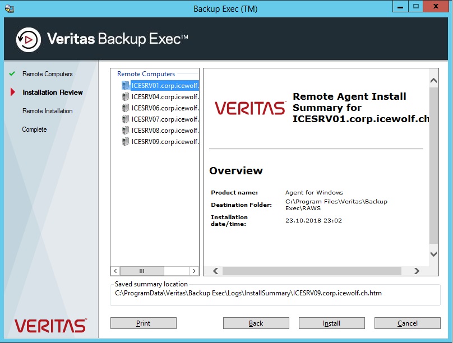Print the installation summary
Image resolution: width=453 pixels, height=343 pixels.
(x=144, y=323)
